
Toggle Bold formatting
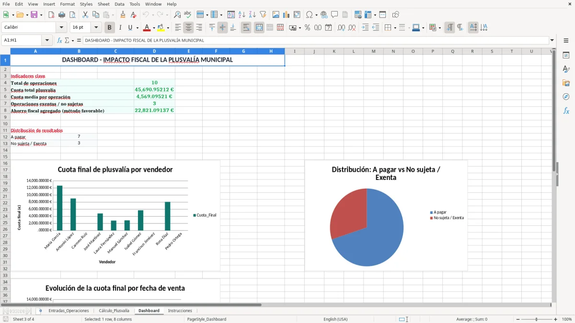(x=110, y=28)
